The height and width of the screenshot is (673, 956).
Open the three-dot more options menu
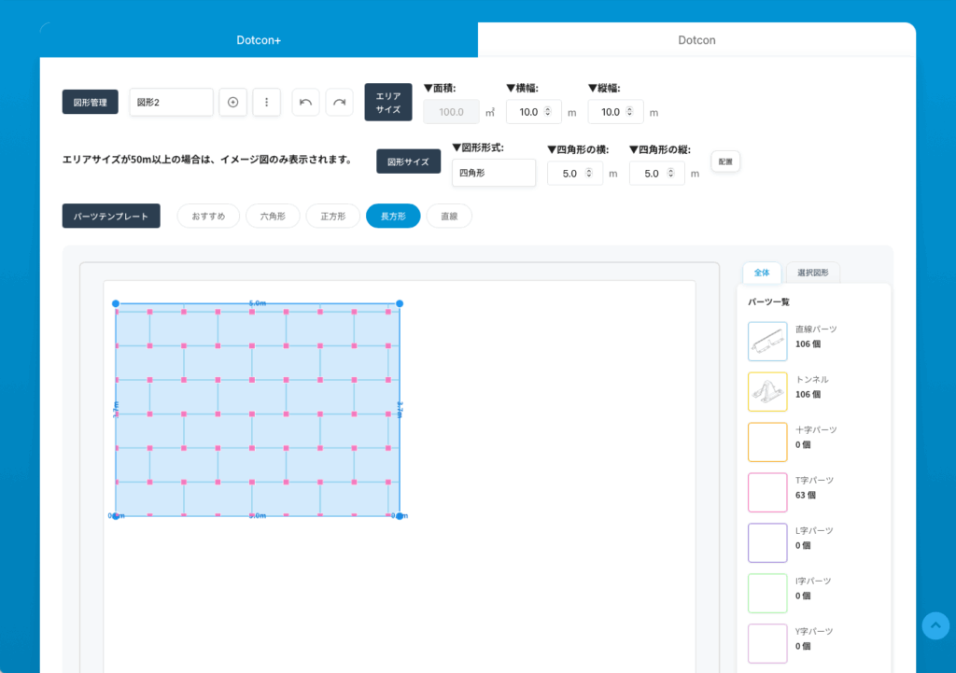point(267,103)
